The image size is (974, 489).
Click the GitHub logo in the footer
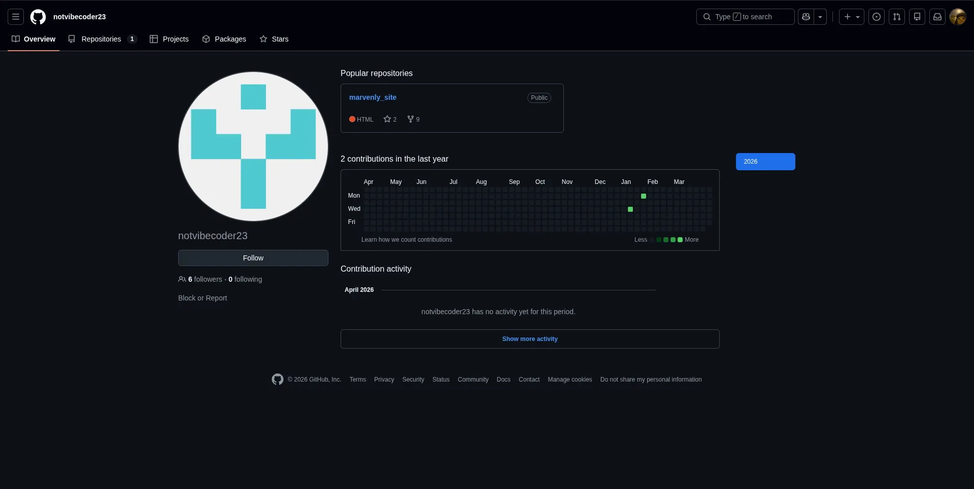click(x=277, y=379)
